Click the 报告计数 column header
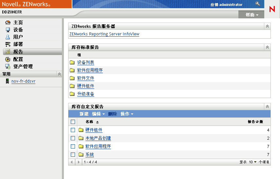 (x=255, y=122)
